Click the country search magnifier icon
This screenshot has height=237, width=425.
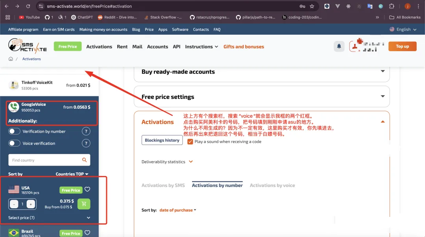(x=85, y=160)
